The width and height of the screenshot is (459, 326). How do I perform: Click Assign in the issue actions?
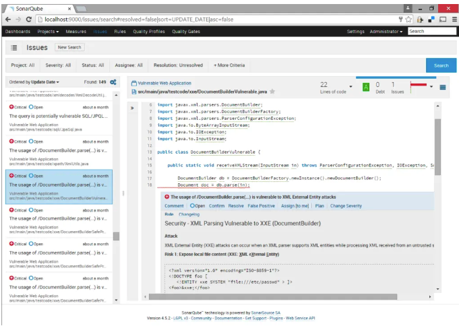(x=288, y=206)
